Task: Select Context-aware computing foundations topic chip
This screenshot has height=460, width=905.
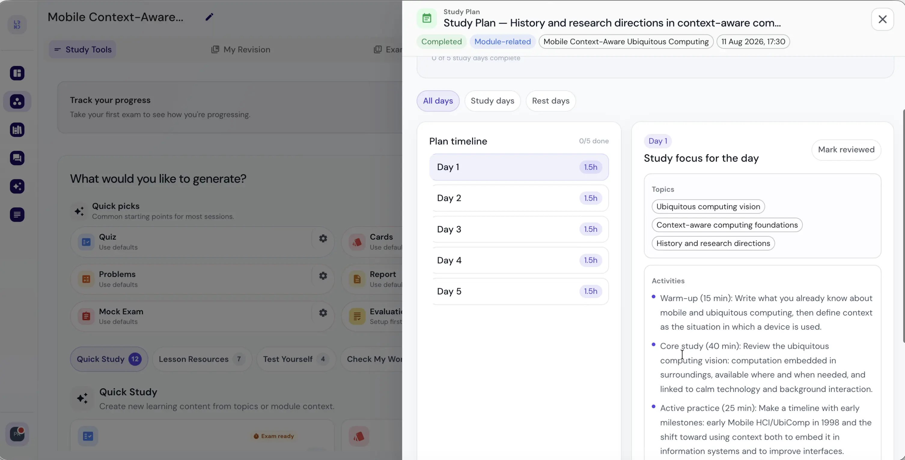Action: [x=727, y=225]
